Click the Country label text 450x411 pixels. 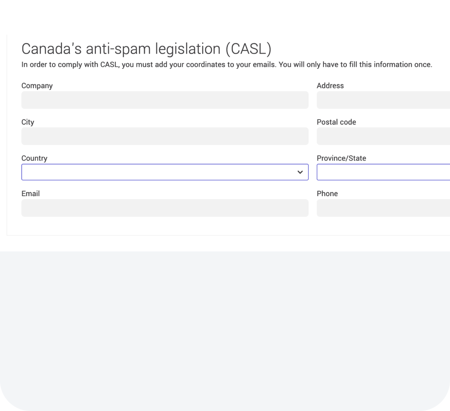tap(34, 158)
